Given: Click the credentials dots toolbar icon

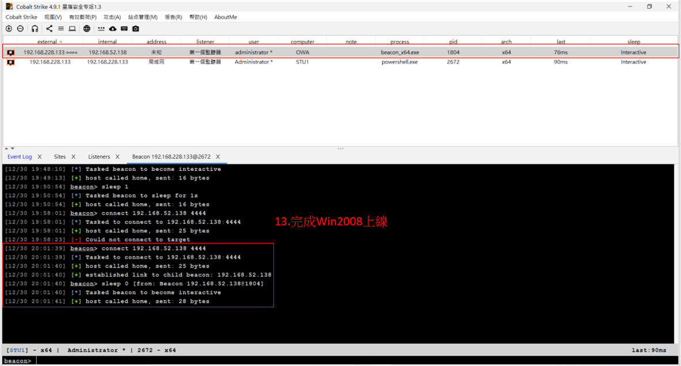Looking at the screenshot, I should coord(101,29).
